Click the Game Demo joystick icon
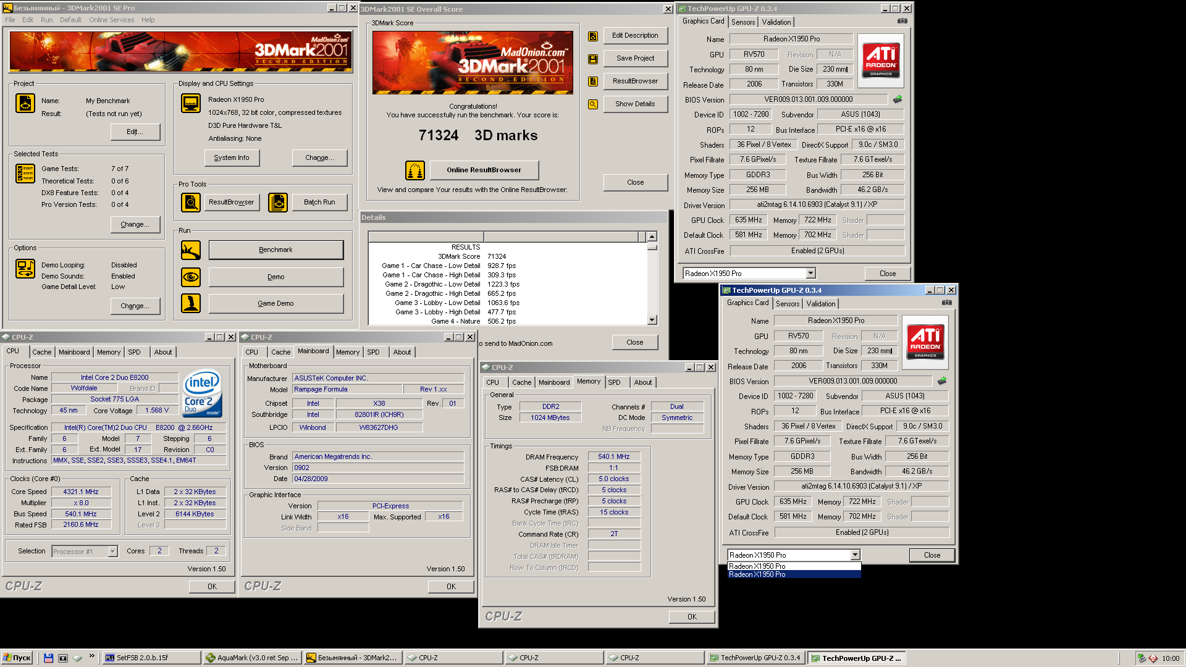 [191, 303]
